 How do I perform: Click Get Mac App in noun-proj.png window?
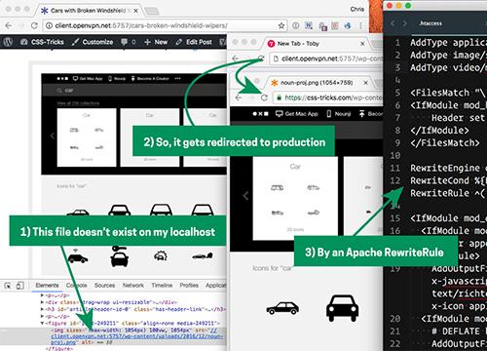tap(297, 114)
